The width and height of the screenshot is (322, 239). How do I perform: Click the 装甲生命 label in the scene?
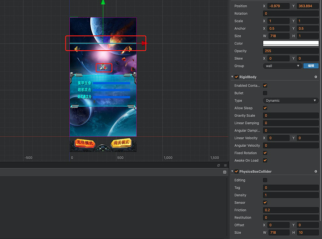[x=85, y=83]
